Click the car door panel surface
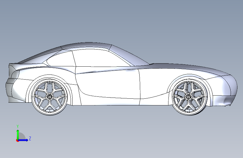Viewport: 243px width, 158px height. (108, 84)
